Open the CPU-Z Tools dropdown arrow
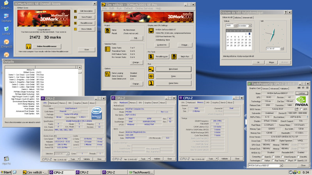The height and width of the screenshot is (175, 312). click(x=79, y=159)
